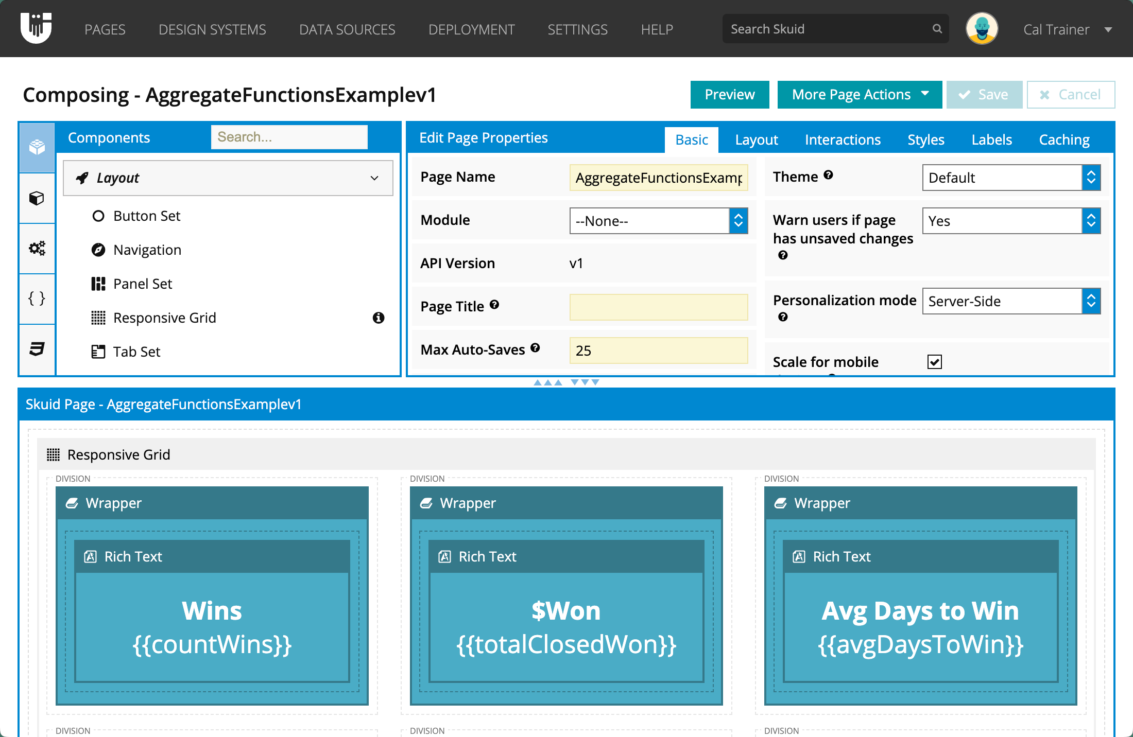Open the SETTINGS menu
The image size is (1133, 737).
[578, 30]
